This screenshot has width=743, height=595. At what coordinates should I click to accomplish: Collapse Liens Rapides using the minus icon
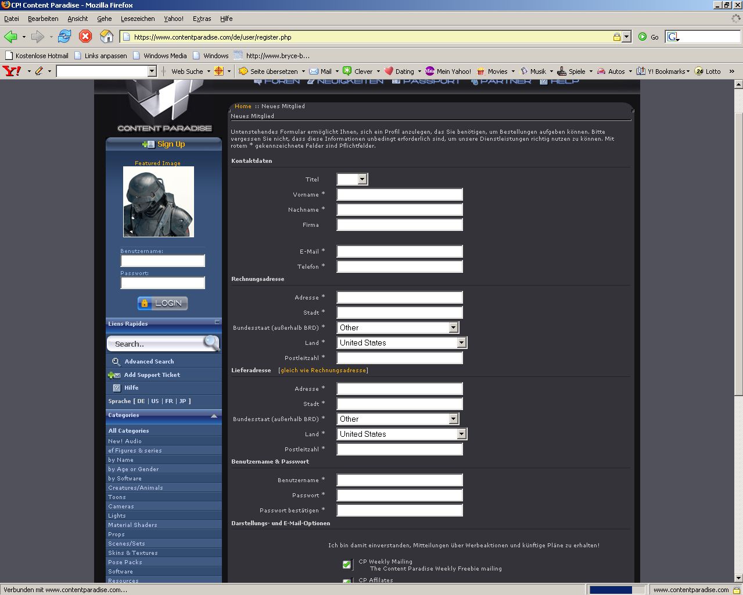pos(217,322)
